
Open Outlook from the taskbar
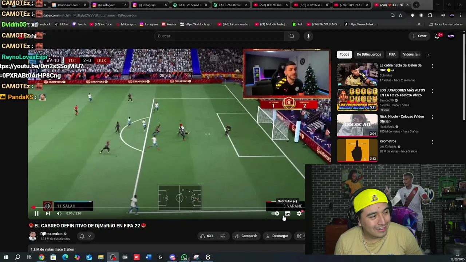tap(89, 257)
